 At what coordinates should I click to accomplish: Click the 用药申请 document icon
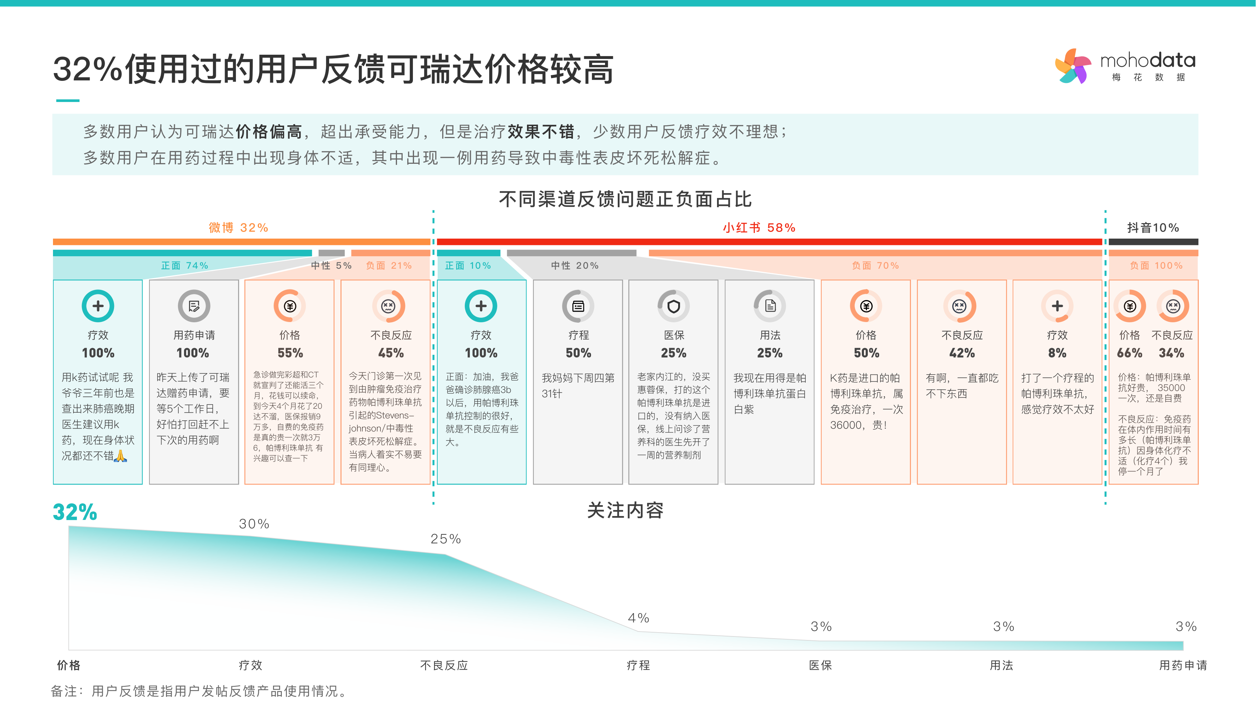194,306
